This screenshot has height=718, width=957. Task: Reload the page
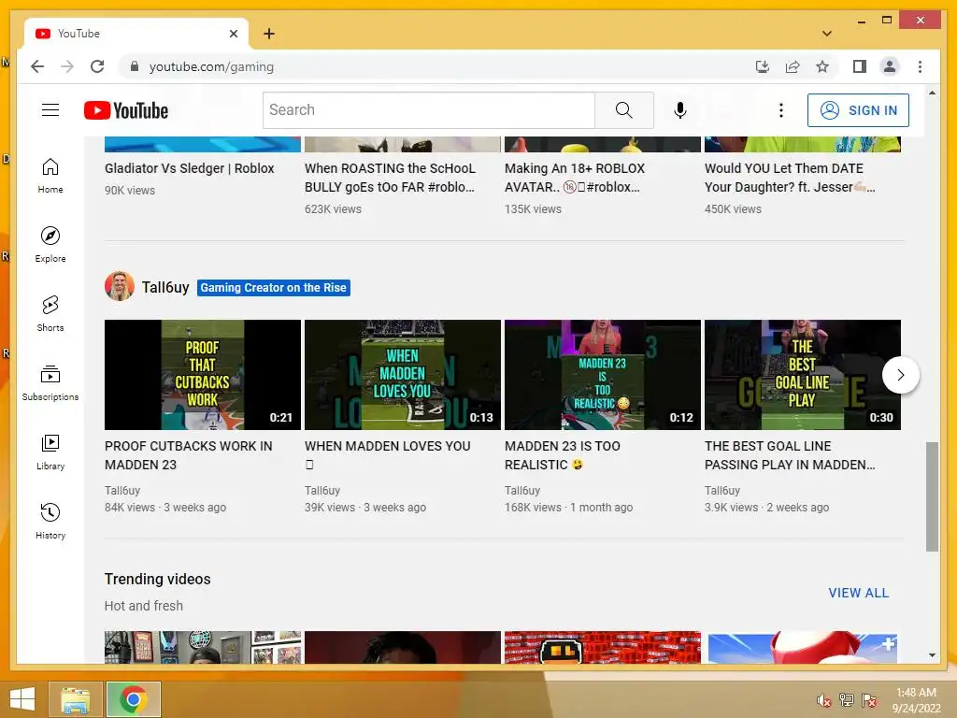97,66
